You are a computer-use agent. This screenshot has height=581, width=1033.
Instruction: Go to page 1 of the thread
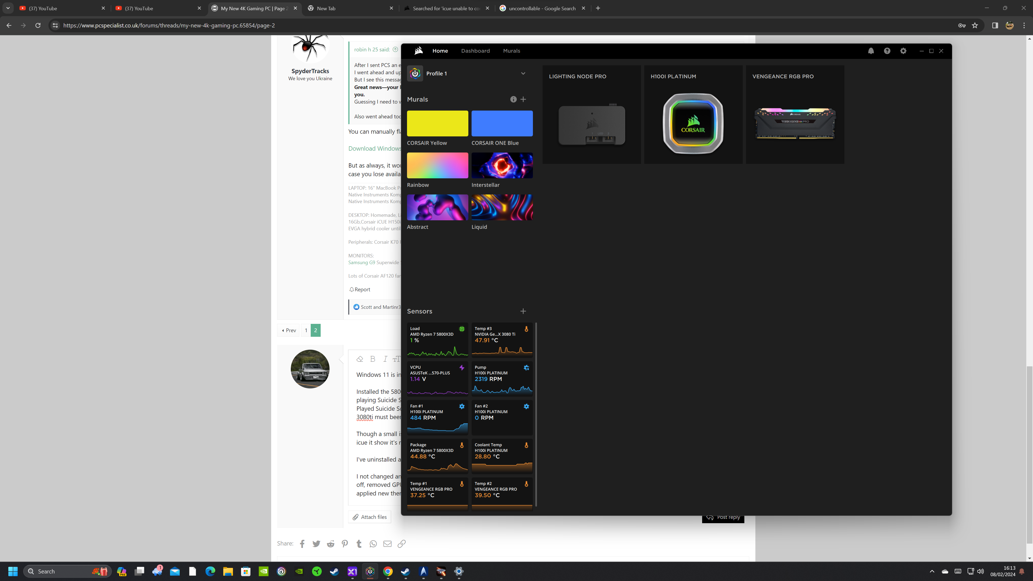[x=306, y=330]
